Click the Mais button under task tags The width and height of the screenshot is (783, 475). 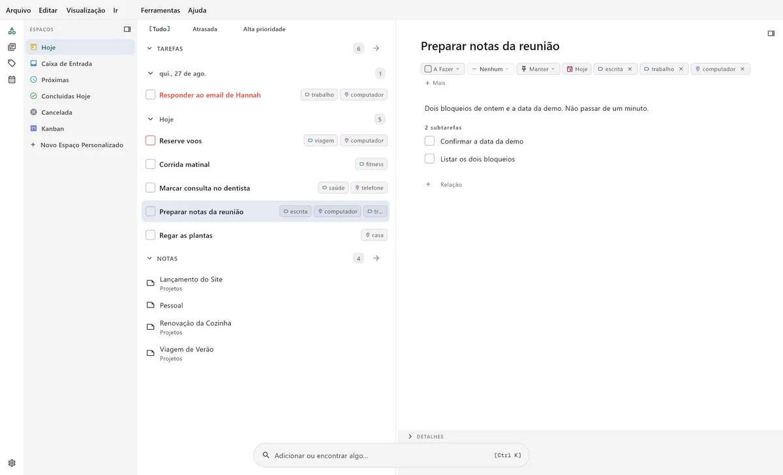(435, 83)
